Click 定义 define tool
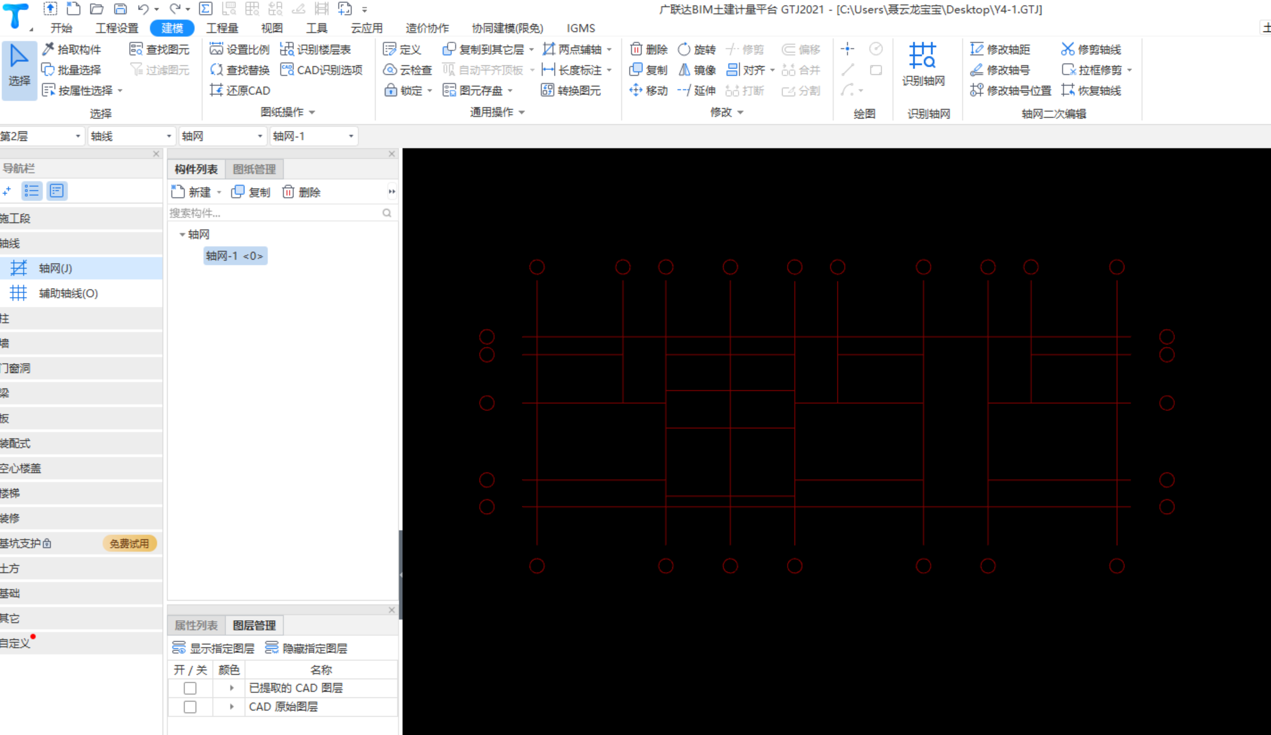Viewport: 1271px width, 735px height. click(x=402, y=49)
